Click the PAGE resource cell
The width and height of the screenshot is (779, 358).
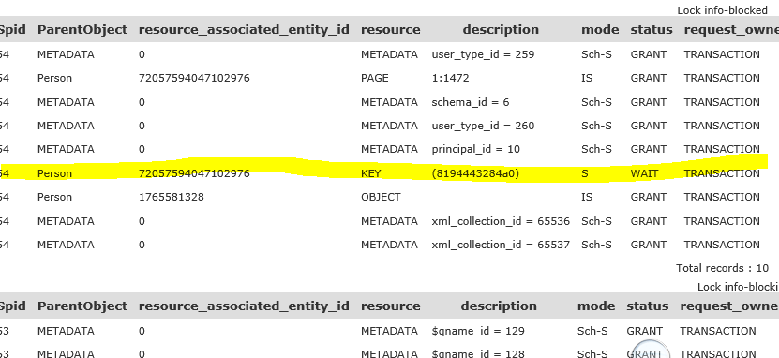(x=375, y=78)
